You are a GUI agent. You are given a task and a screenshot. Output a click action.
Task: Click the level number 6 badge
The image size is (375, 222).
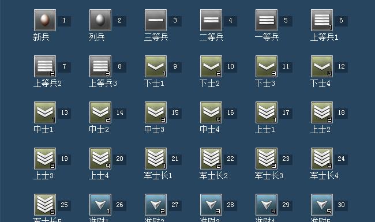tap(341, 21)
